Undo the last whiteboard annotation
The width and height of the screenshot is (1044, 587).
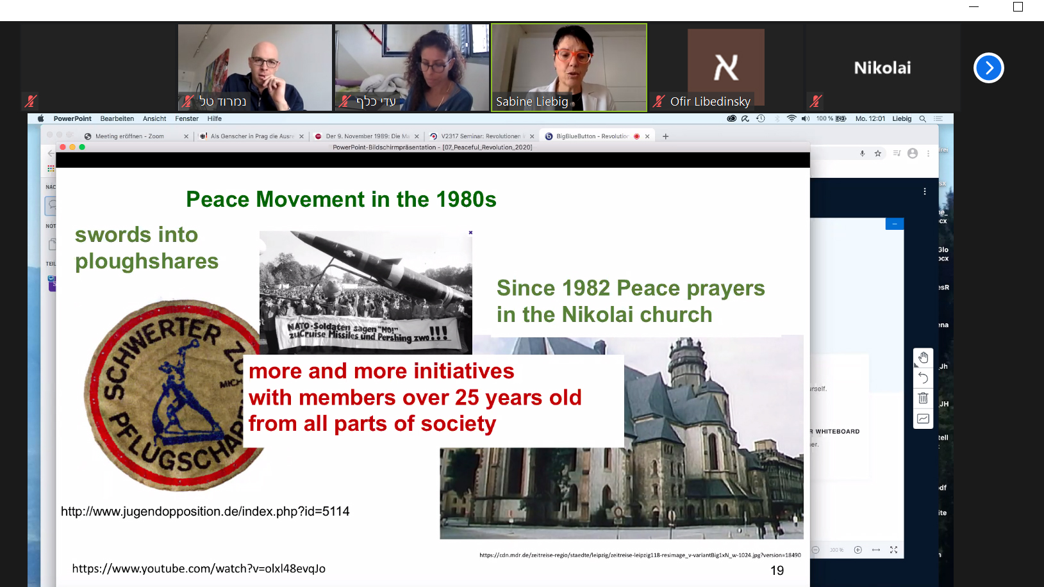pyautogui.click(x=924, y=378)
